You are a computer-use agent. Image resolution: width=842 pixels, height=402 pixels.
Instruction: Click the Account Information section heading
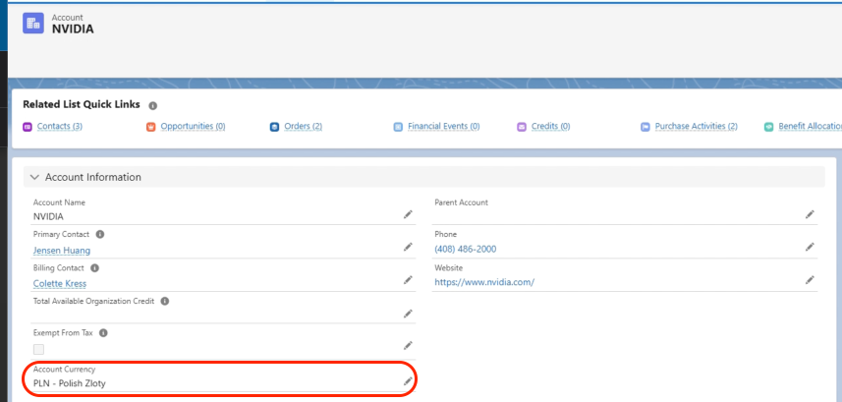pos(93,177)
